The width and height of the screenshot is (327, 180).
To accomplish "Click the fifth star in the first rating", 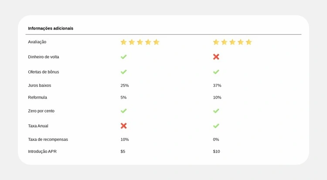I will pos(156,42).
